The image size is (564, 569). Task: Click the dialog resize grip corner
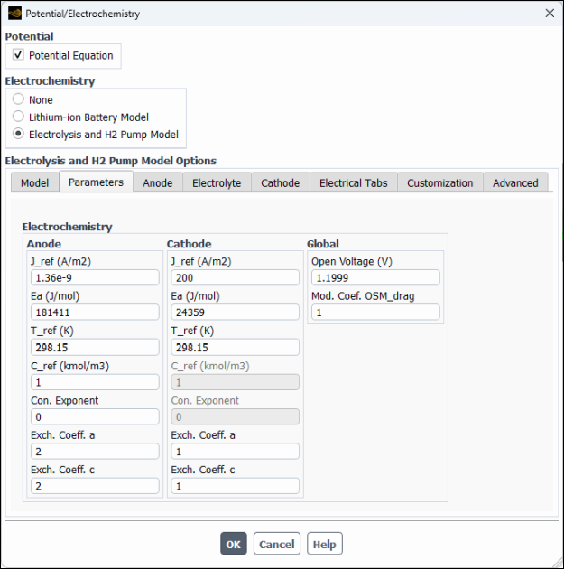pyautogui.click(x=557, y=562)
